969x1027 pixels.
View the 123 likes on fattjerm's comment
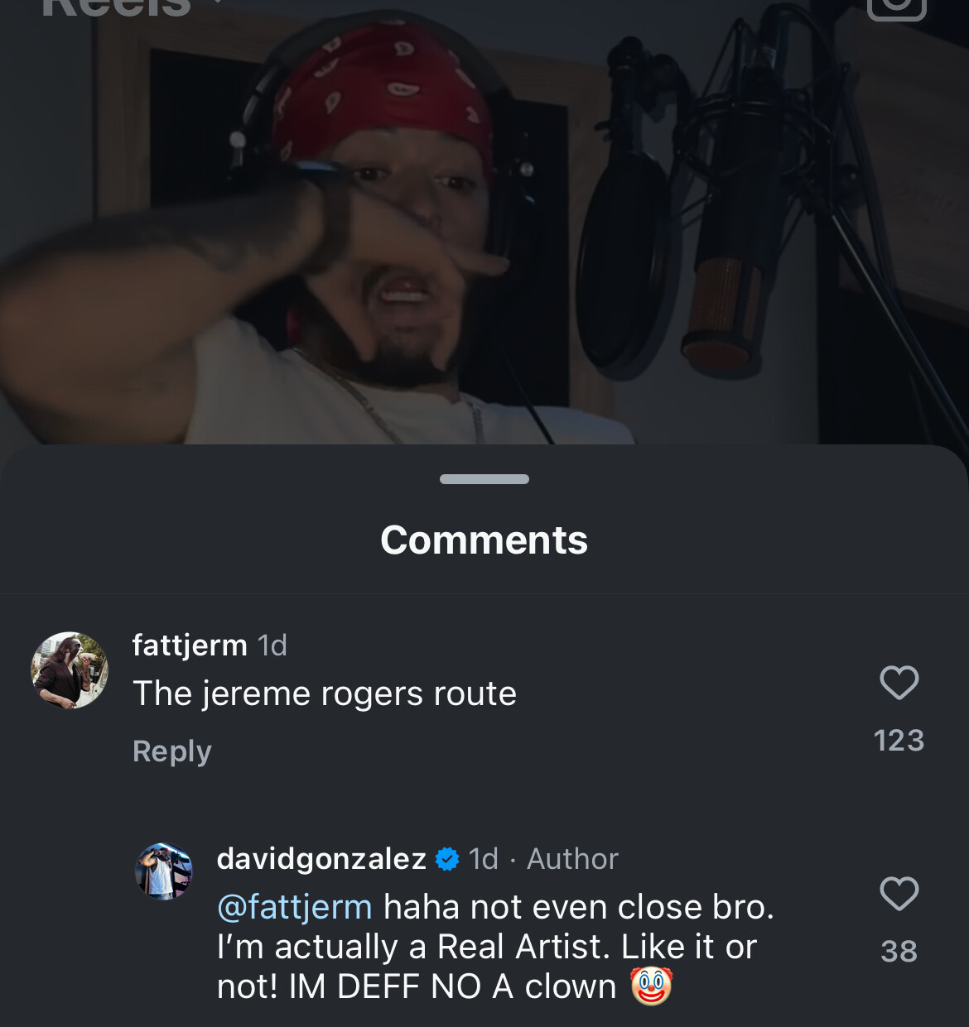899,740
